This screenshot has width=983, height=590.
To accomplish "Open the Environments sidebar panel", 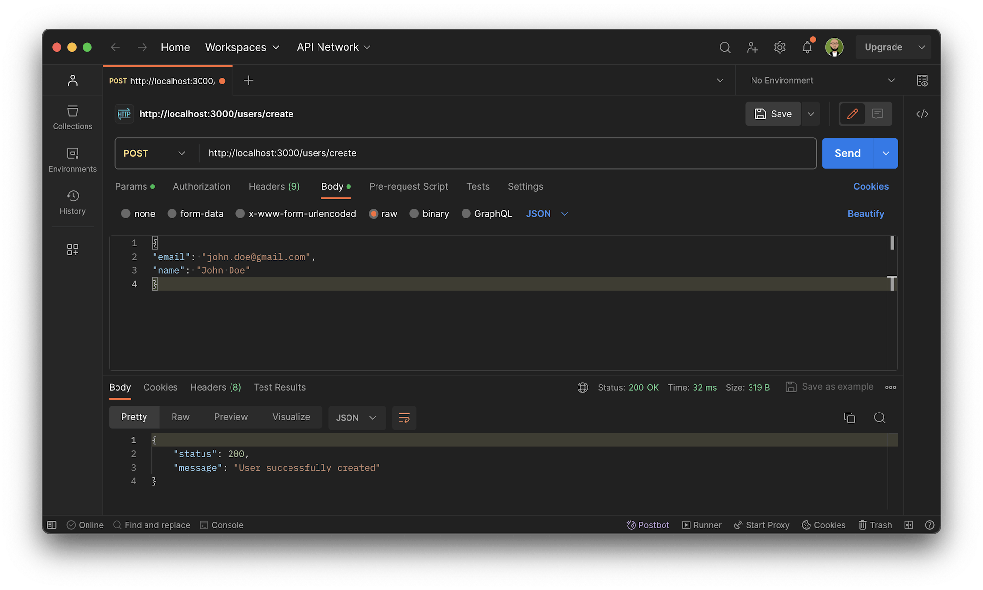I will point(72,159).
